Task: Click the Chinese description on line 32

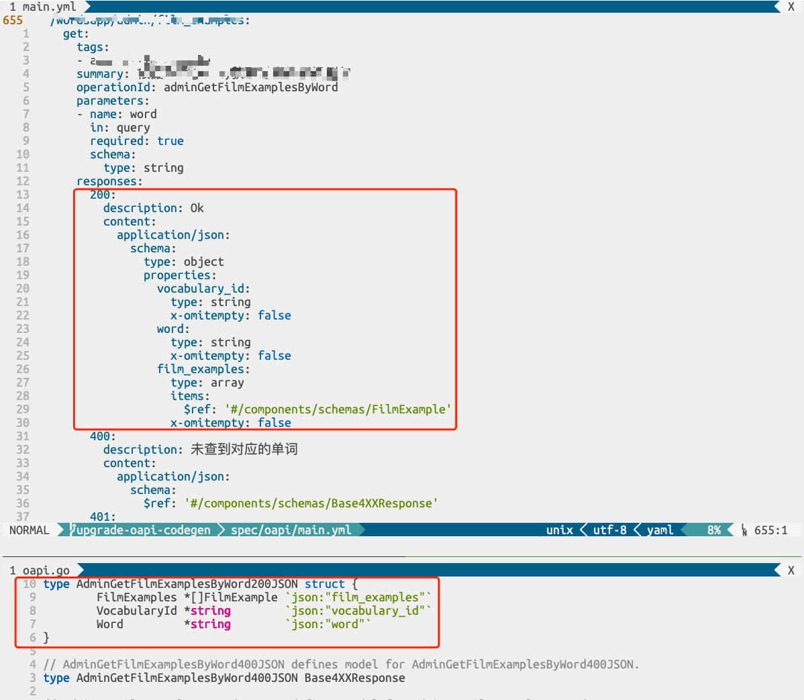Action: point(244,449)
